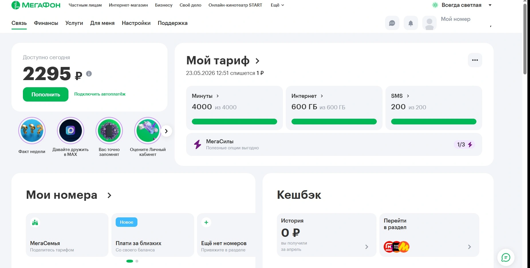Open cashback История chevron
The width and height of the screenshot is (530, 268).
tap(367, 247)
